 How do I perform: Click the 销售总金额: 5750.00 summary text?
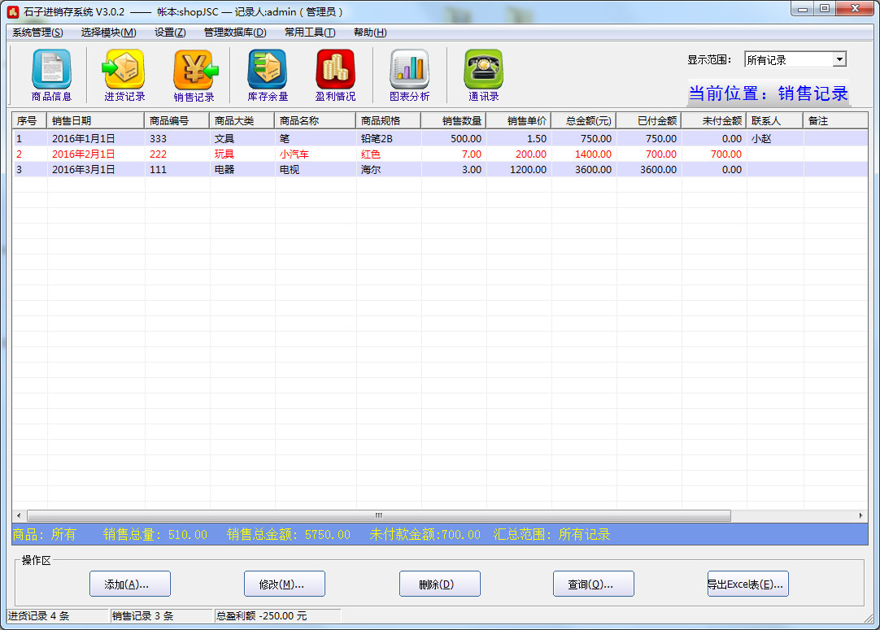(289, 535)
